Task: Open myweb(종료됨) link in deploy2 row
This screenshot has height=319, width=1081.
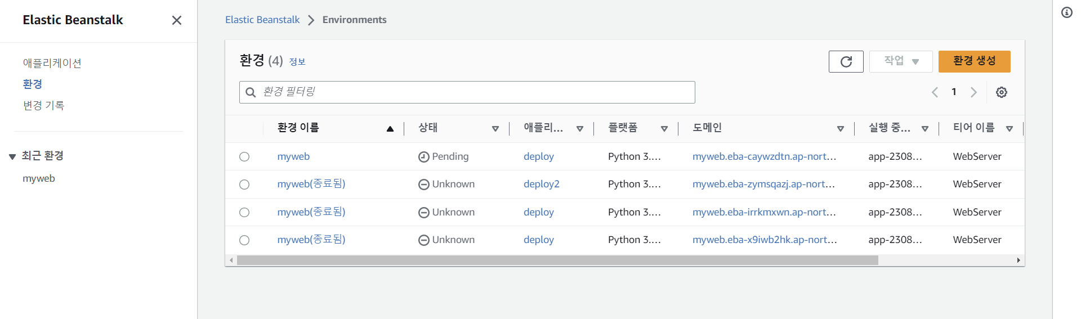Action: (x=311, y=184)
